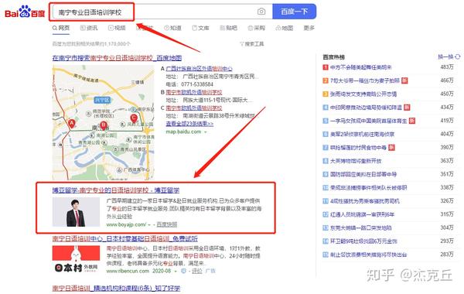The width and height of the screenshot is (464, 294).
Task: Switch to the 地图 tab
Action: (x=285, y=28)
